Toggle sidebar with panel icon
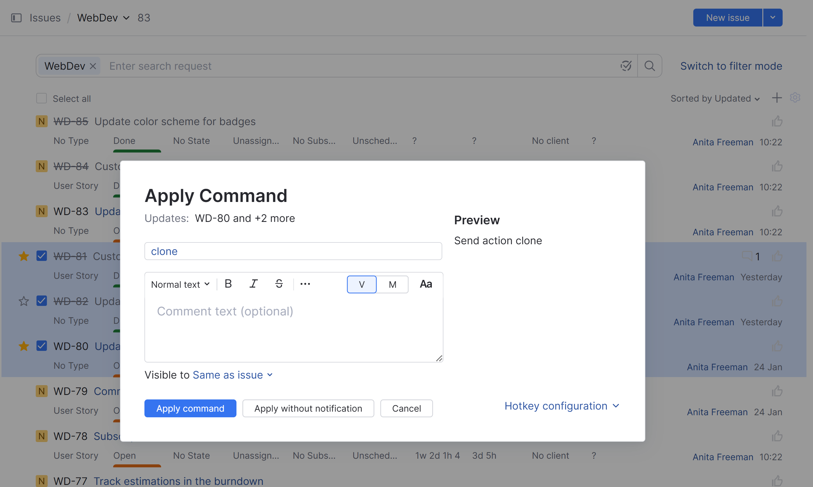Viewport: 813px width, 487px height. tap(16, 18)
